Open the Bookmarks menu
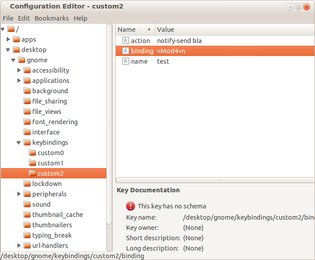 point(52,18)
